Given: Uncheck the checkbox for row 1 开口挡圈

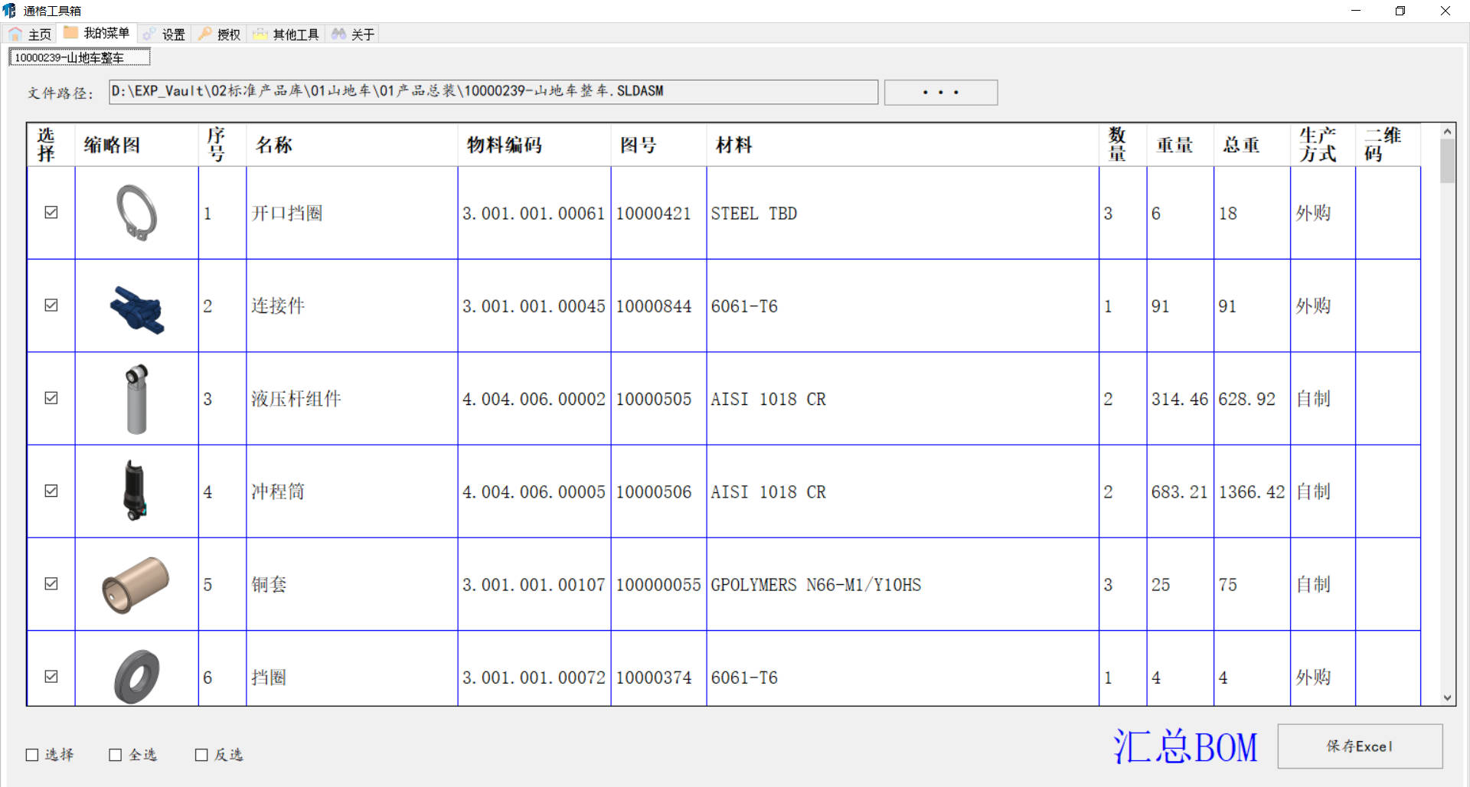Looking at the screenshot, I should [x=51, y=213].
